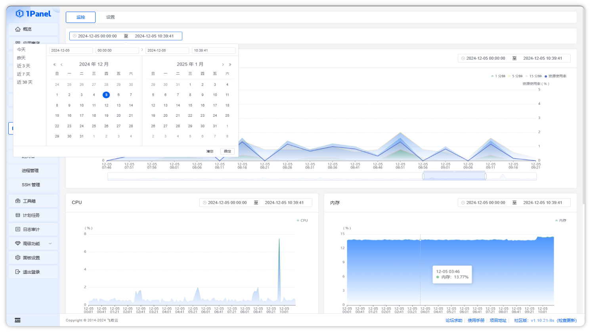This screenshot has height=332, width=591.
Task: Click 退出登录 logout item in sidebar
Action: tap(31, 272)
